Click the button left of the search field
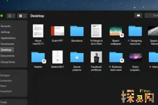 click(138, 16)
